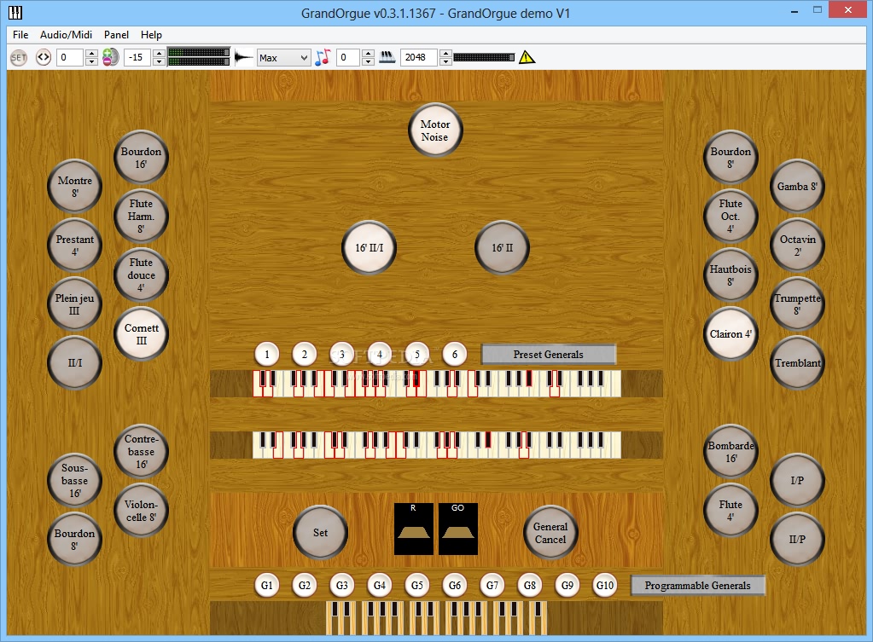The image size is (873, 642).
Task: Click a key on the pedal keyboard
Action: 435,617
